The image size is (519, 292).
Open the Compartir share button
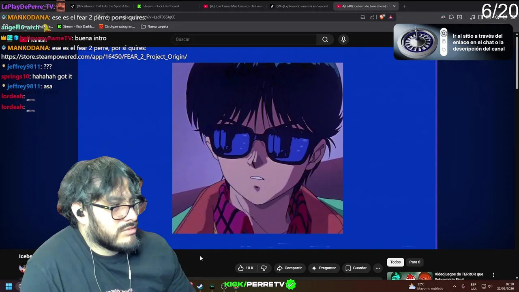pos(289,268)
